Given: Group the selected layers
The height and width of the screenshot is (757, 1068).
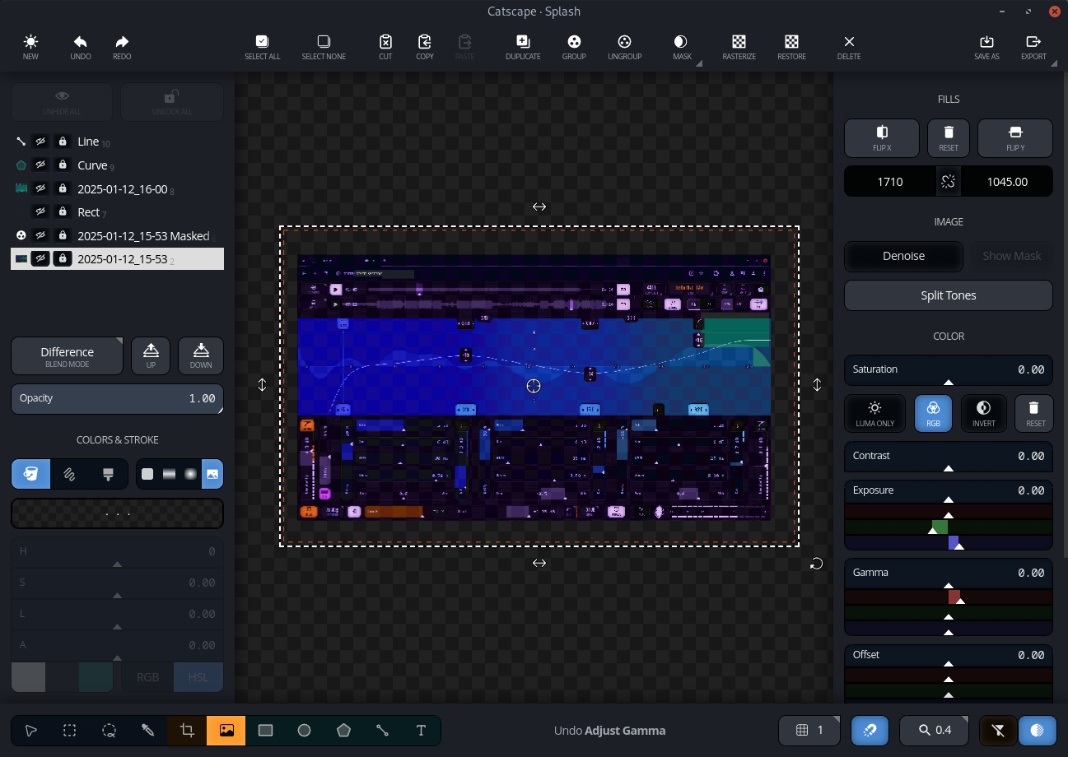Looking at the screenshot, I should coord(574,47).
